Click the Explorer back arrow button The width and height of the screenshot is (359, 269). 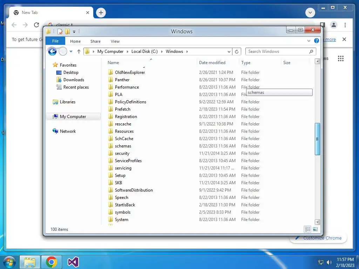click(x=52, y=51)
